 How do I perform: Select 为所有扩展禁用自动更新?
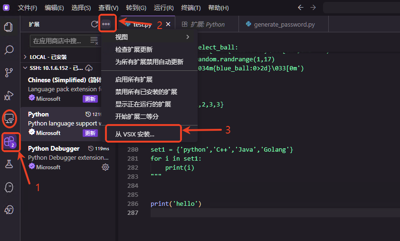(150, 62)
